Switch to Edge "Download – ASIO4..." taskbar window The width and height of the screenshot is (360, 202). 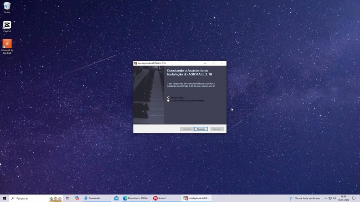[x=136, y=198]
